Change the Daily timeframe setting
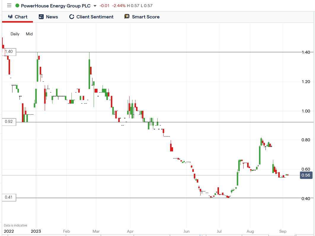The image size is (315, 236). (15, 34)
